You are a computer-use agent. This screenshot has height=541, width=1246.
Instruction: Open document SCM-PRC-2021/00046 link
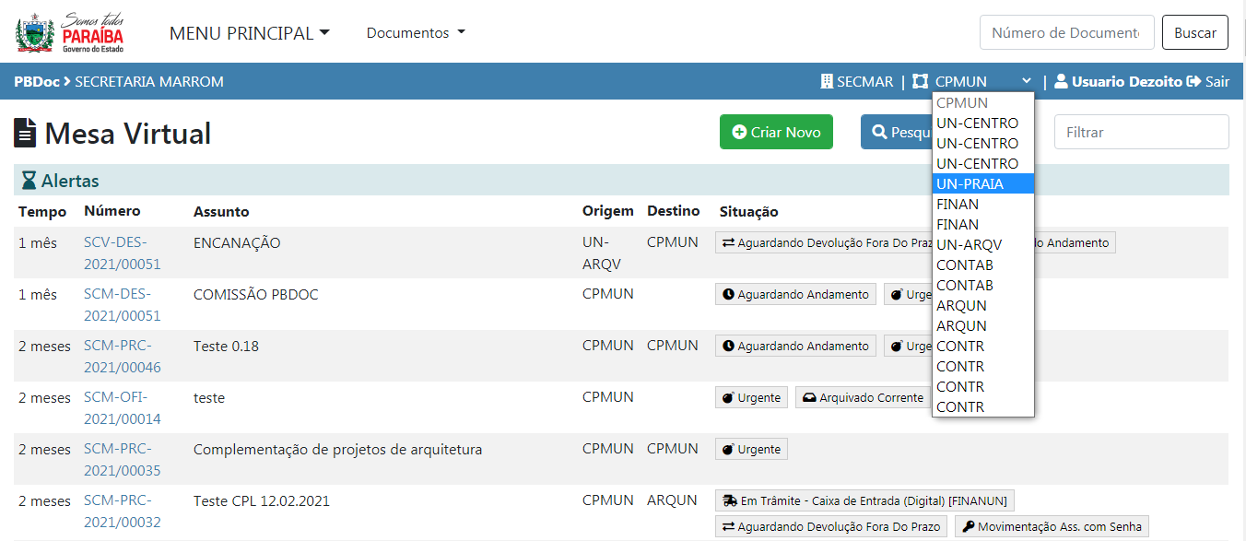click(x=122, y=356)
